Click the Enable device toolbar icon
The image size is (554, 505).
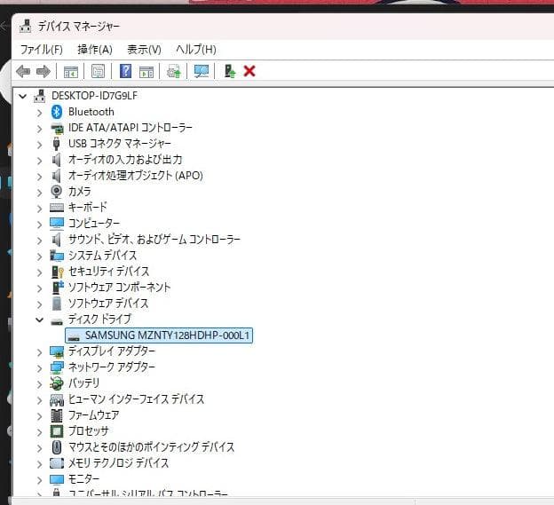[230, 71]
